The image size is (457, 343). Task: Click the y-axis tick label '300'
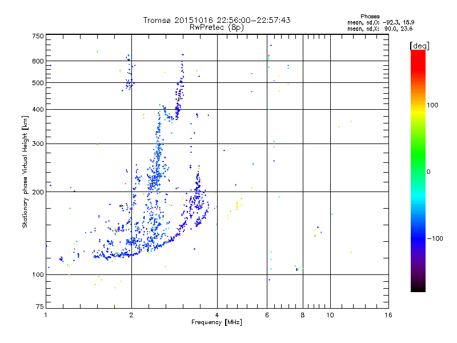38,143
